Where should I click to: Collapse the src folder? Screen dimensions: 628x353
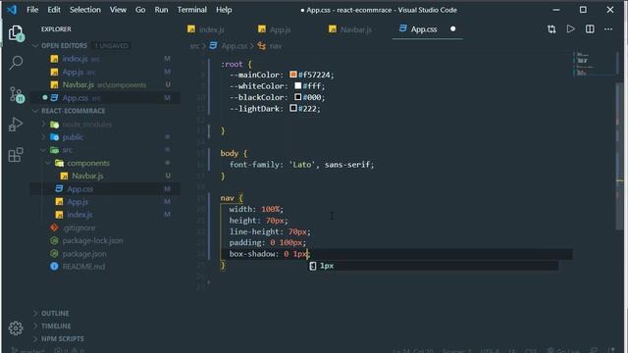68,150
